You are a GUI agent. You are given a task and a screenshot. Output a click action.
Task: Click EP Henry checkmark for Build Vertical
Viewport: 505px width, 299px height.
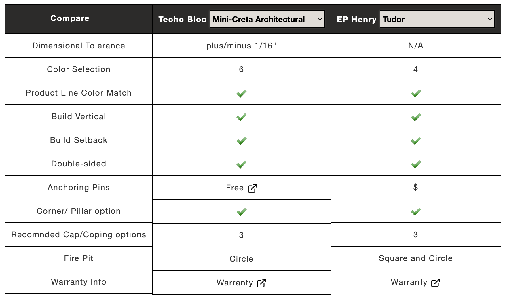[x=416, y=117]
